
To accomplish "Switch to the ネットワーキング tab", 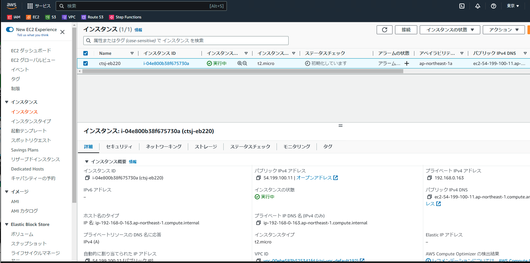I will pos(163,147).
